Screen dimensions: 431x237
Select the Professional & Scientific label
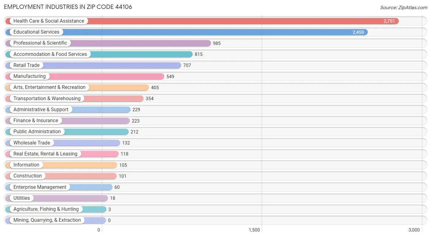(40, 43)
